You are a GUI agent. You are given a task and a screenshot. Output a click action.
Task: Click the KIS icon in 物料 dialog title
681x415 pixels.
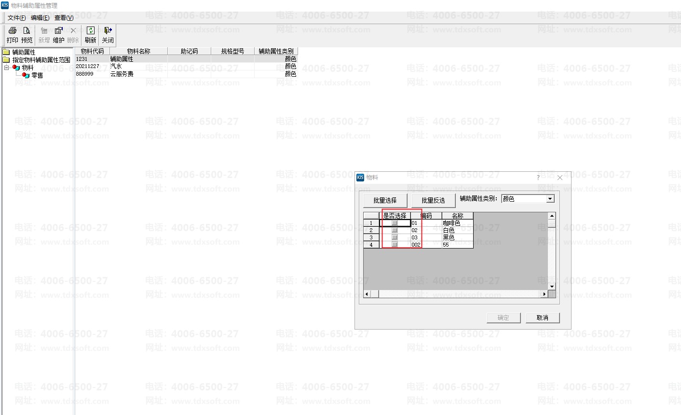[360, 178]
